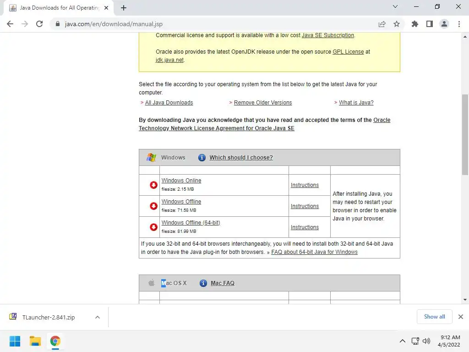
Task: Click the red download icon for Windows Online
Action: pyautogui.click(x=153, y=185)
